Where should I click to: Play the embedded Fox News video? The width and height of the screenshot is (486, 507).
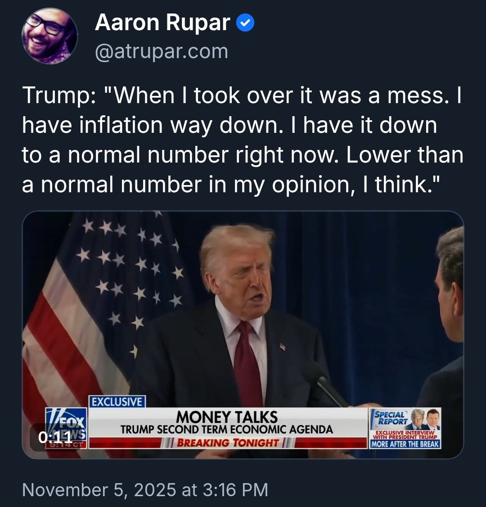pyautogui.click(x=243, y=315)
